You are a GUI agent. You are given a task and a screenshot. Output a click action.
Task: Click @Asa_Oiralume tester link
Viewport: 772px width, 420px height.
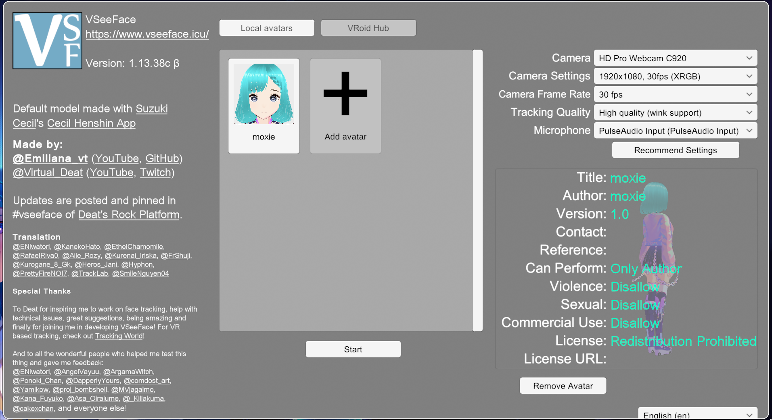point(93,398)
